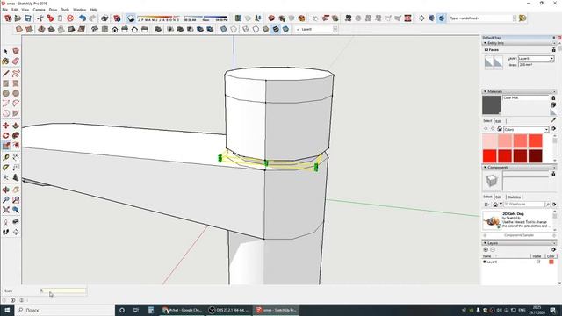Viewport: 562px width, 316px height.
Task: Collapse the Layers panel
Action: pyautogui.click(x=485, y=243)
